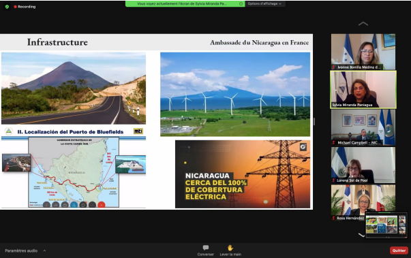Open the Options d'affichage dropdown
Image resolution: width=411 pixels, height=258 pixels.
pos(264,3)
